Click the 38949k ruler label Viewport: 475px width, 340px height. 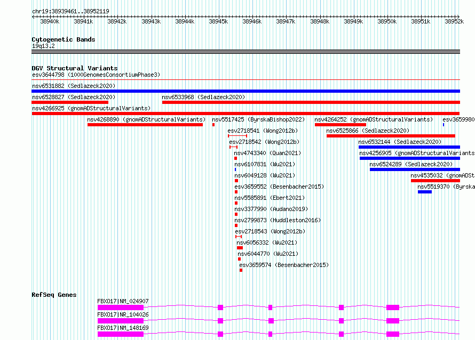pyautogui.click(x=353, y=21)
